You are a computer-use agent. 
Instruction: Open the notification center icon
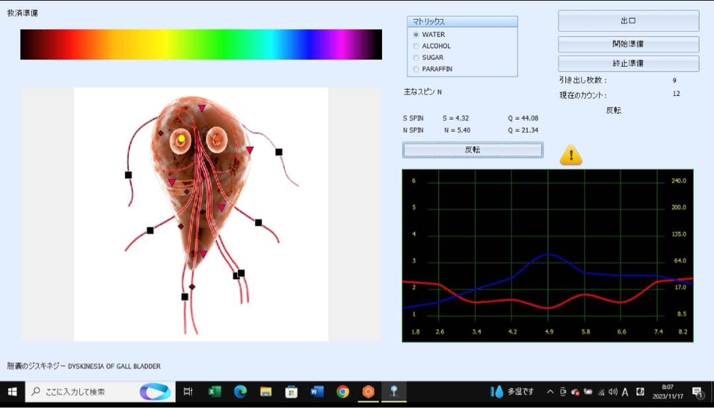coord(697,392)
